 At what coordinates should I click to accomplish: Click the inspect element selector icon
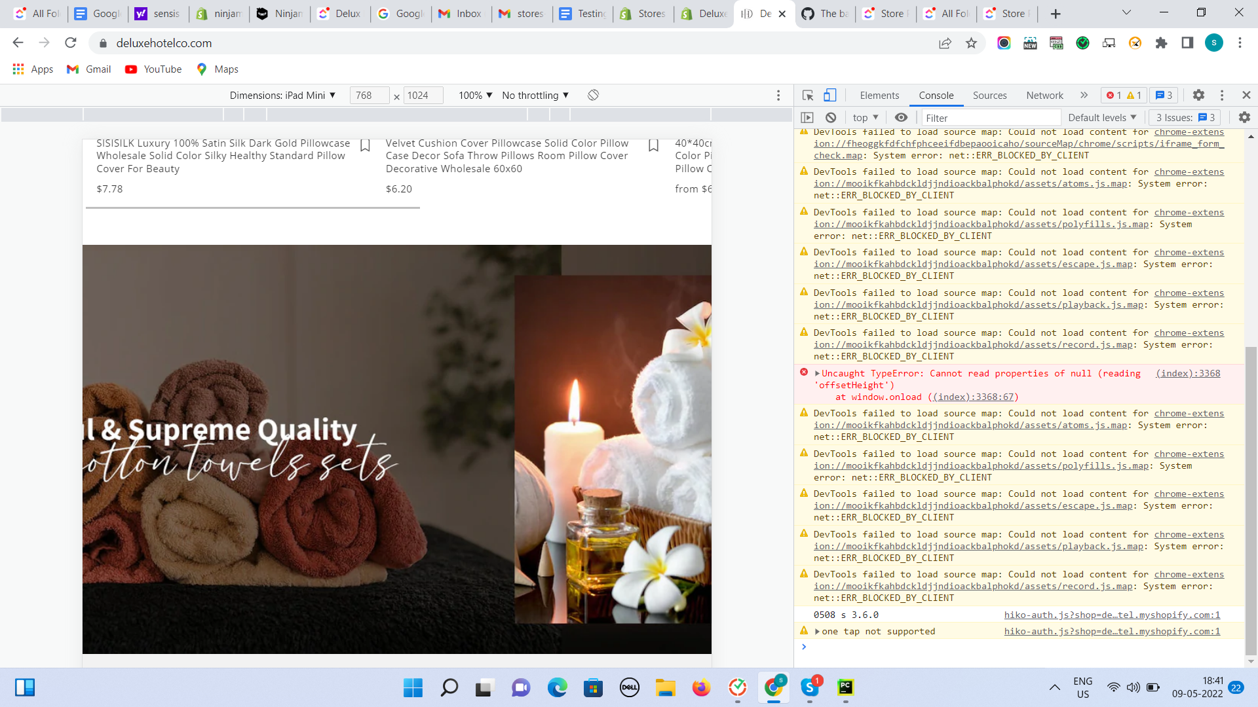pos(808,96)
